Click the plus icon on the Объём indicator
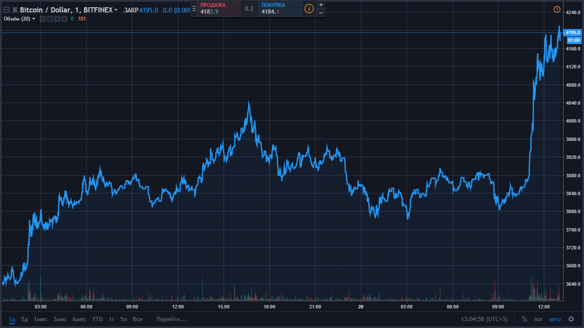 point(57,19)
